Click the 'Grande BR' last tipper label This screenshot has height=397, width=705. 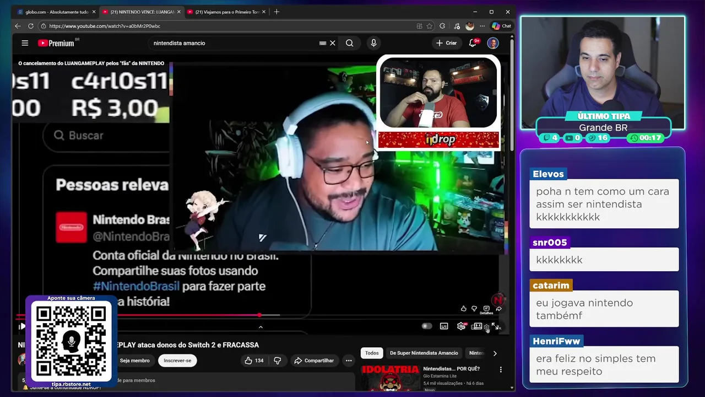pos(603,128)
